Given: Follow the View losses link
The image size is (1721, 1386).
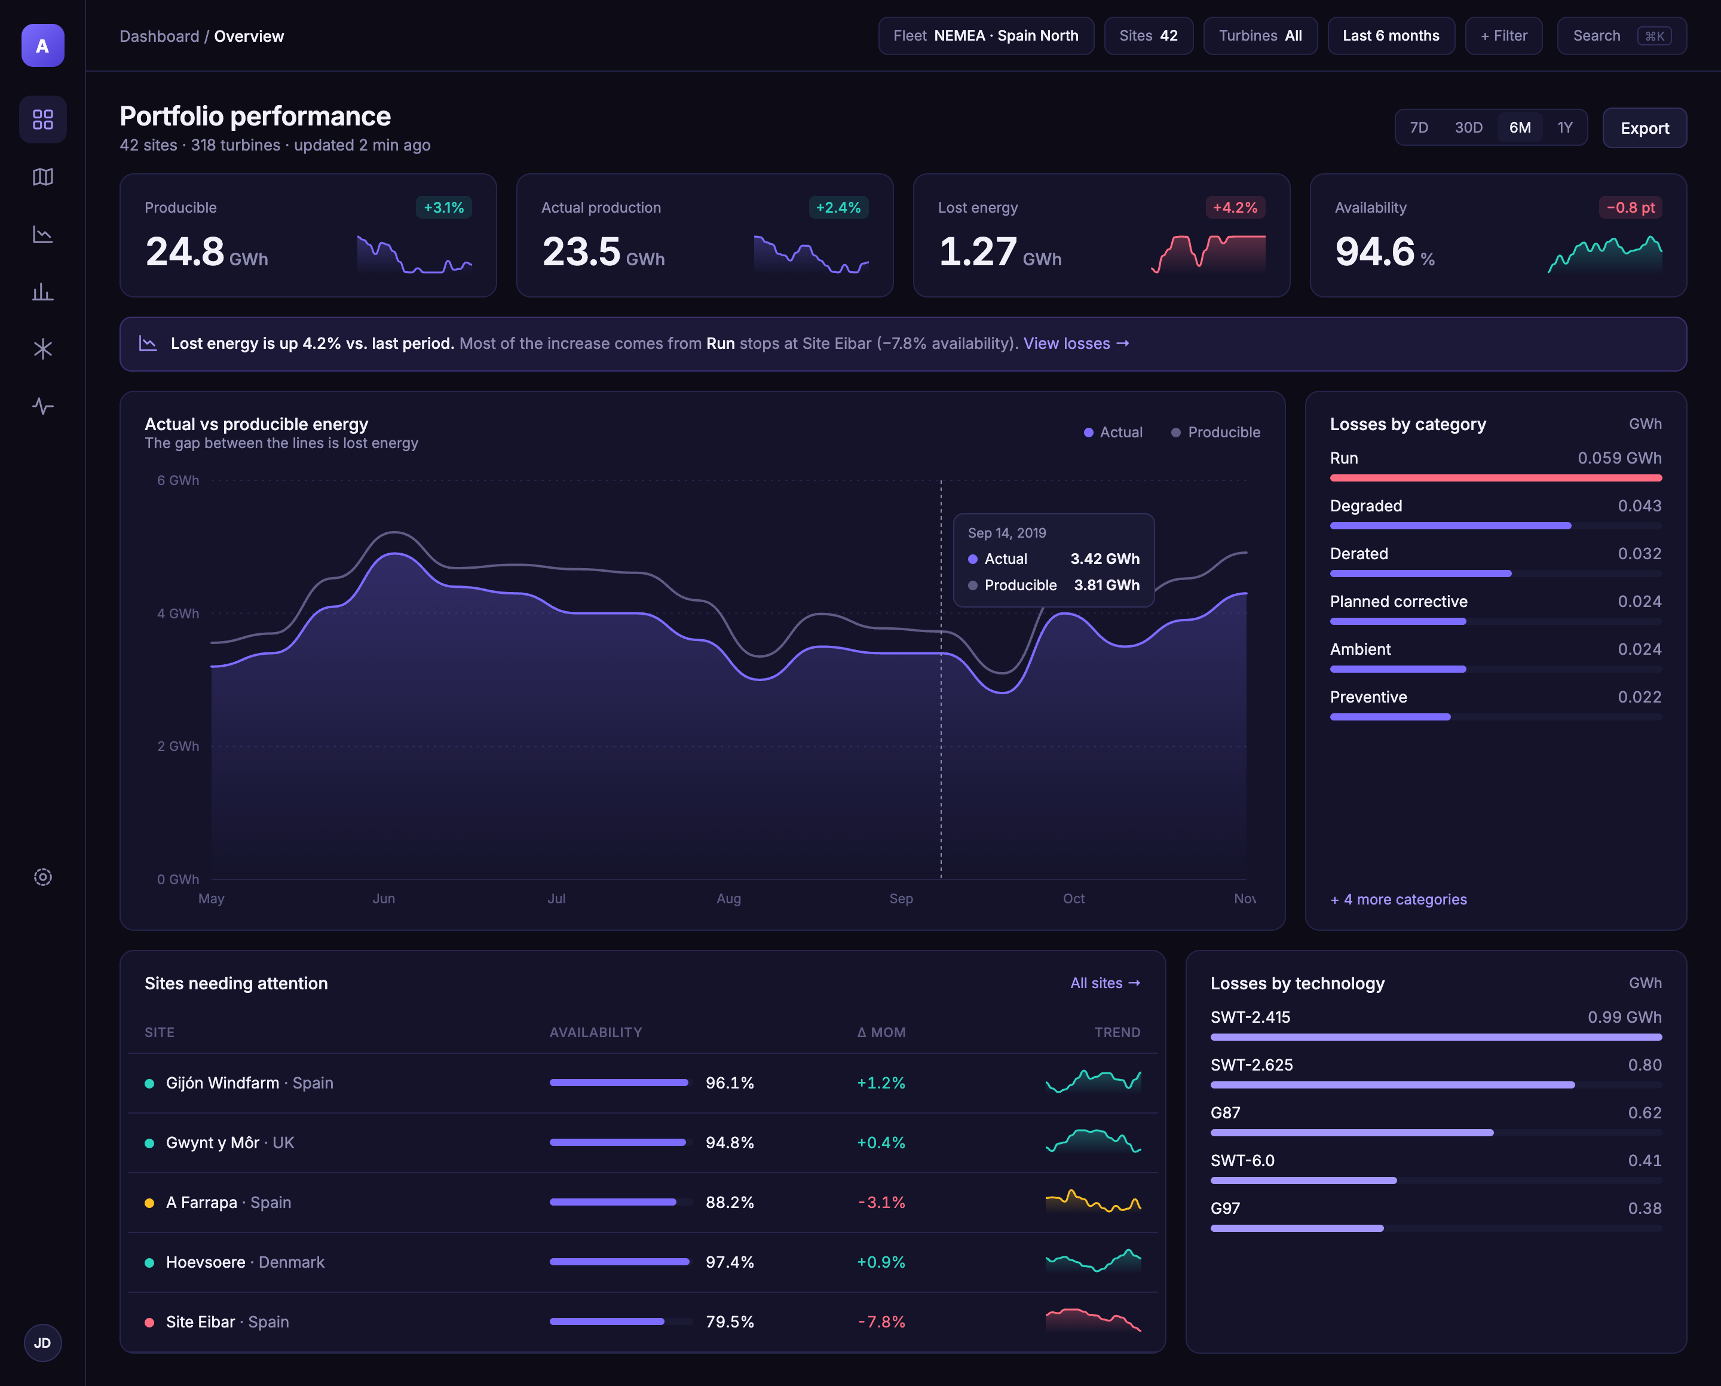Looking at the screenshot, I should pos(1076,344).
